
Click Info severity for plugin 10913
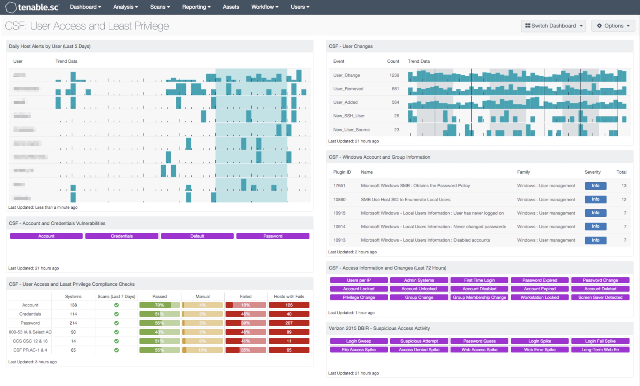595,240
